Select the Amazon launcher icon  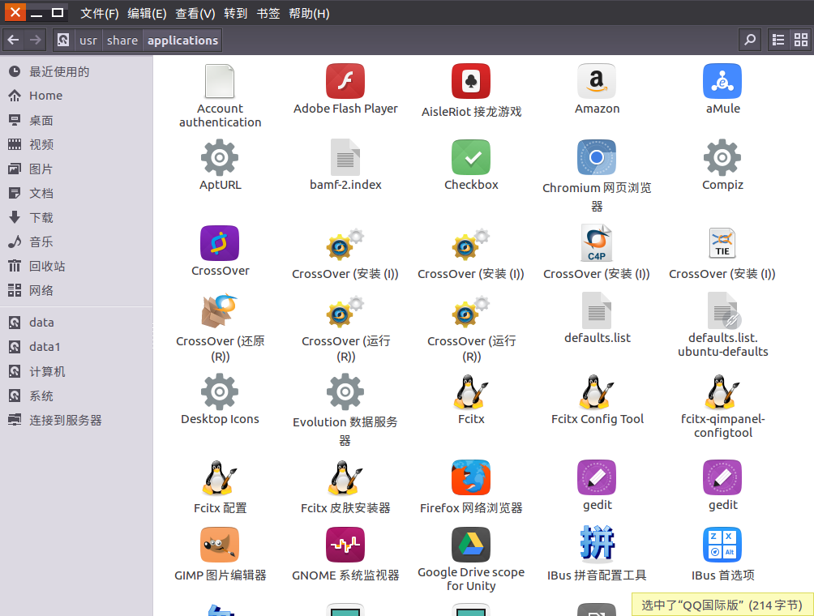click(597, 81)
